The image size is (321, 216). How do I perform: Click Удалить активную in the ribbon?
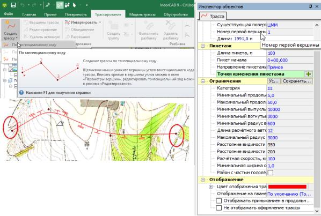[x=42, y=37]
